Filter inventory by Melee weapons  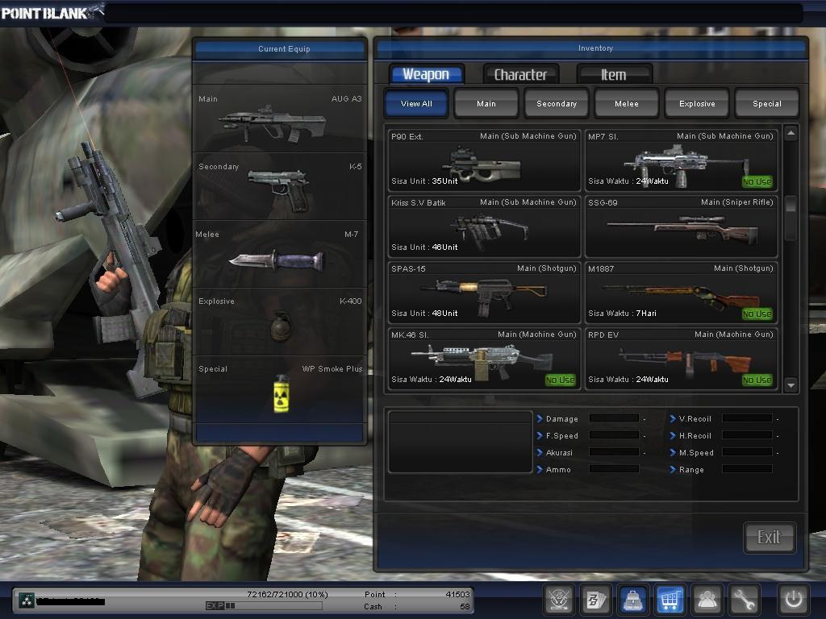626,104
